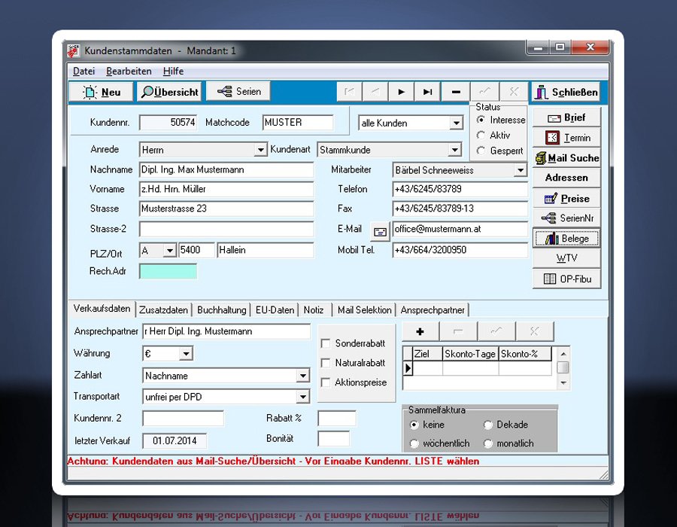677x527 pixels.
Task: Confirm edit with top toolbar checkmark
Action: click(485, 92)
